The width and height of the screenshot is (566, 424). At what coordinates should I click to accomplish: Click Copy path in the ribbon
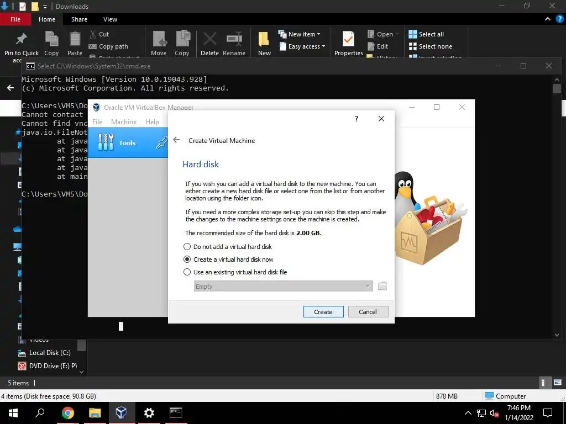(109, 46)
